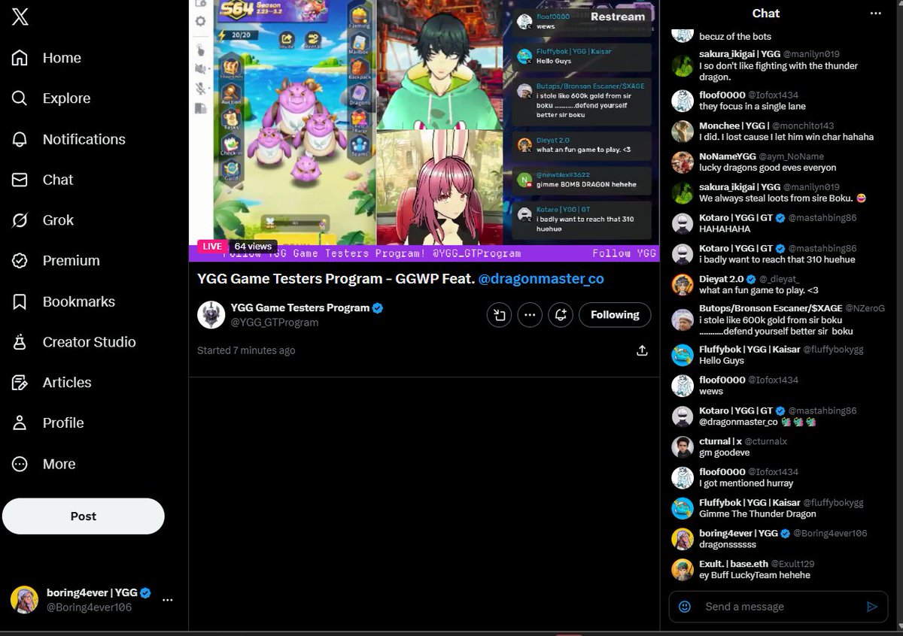Click the X logo in the sidebar
903x636 pixels.
pyautogui.click(x=20, y=17)
